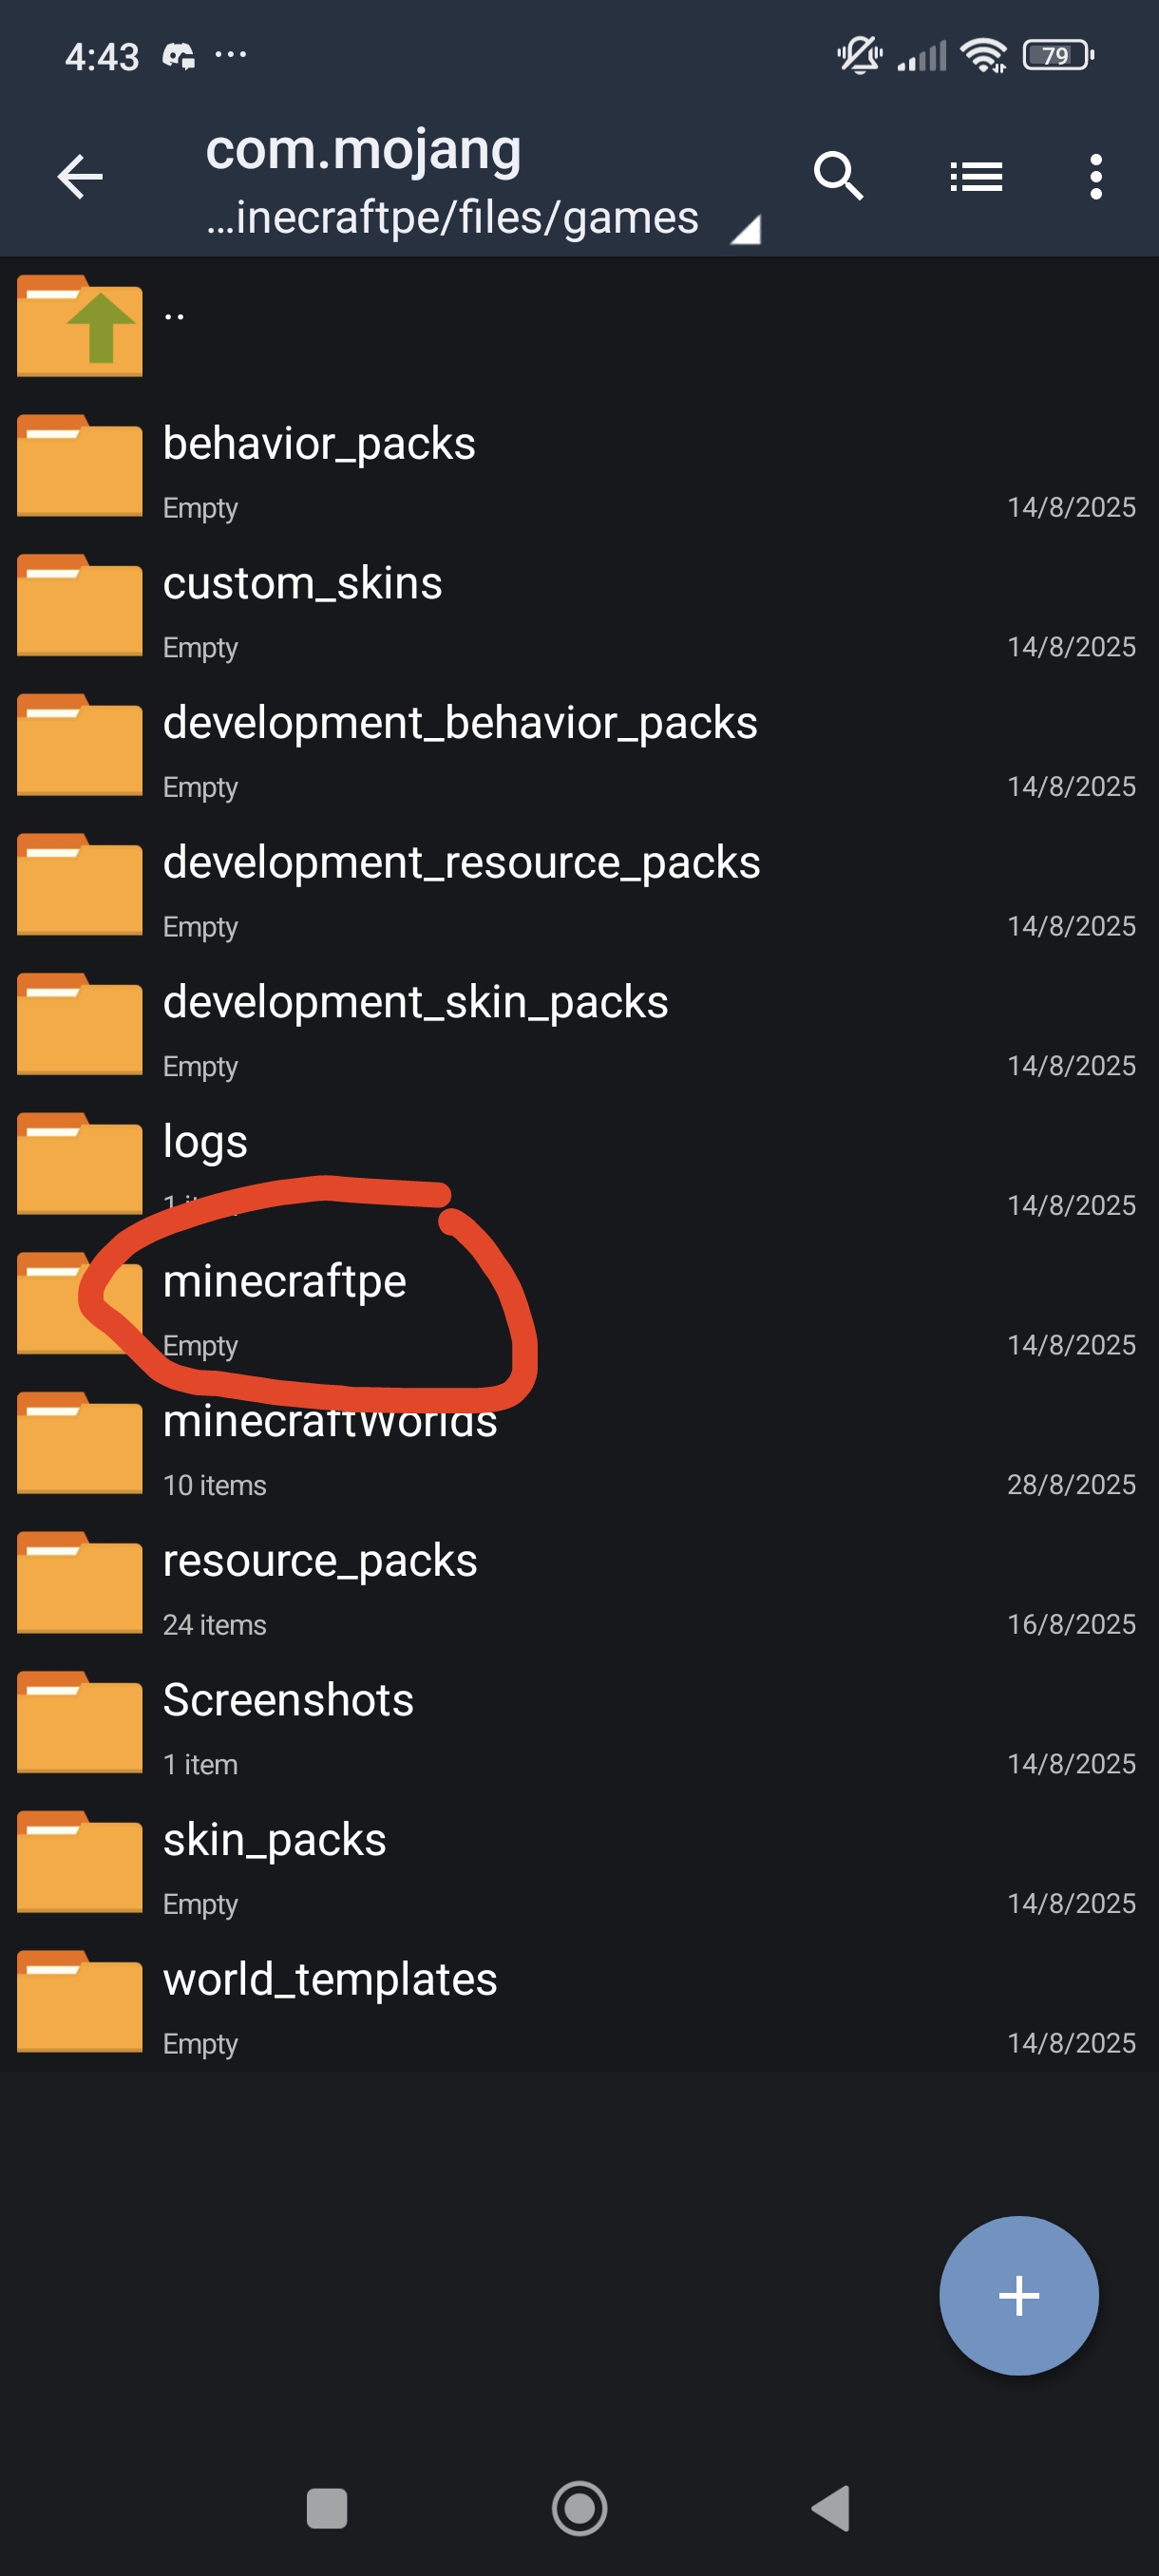1159x2576 pixels.
Task: Open the search magnifier icon
Action: tap(838, 177)
